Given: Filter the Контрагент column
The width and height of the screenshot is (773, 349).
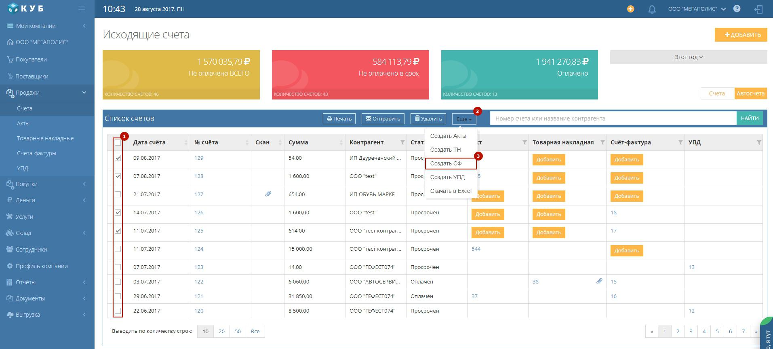Looking at the screenshot, I should point(402,142).
